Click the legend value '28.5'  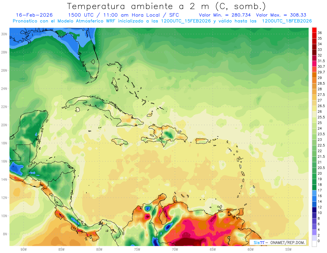point(321,84)
